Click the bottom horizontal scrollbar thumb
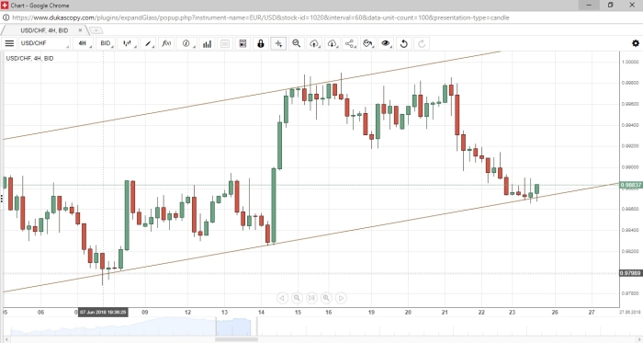The height and width of the screenshot is (343, 643). 236,339
